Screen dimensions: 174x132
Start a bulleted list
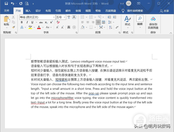(82, 17)
